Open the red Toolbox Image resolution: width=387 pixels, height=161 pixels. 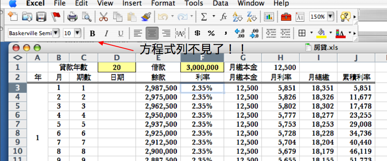pyautogui.click(x=286, y=16)
